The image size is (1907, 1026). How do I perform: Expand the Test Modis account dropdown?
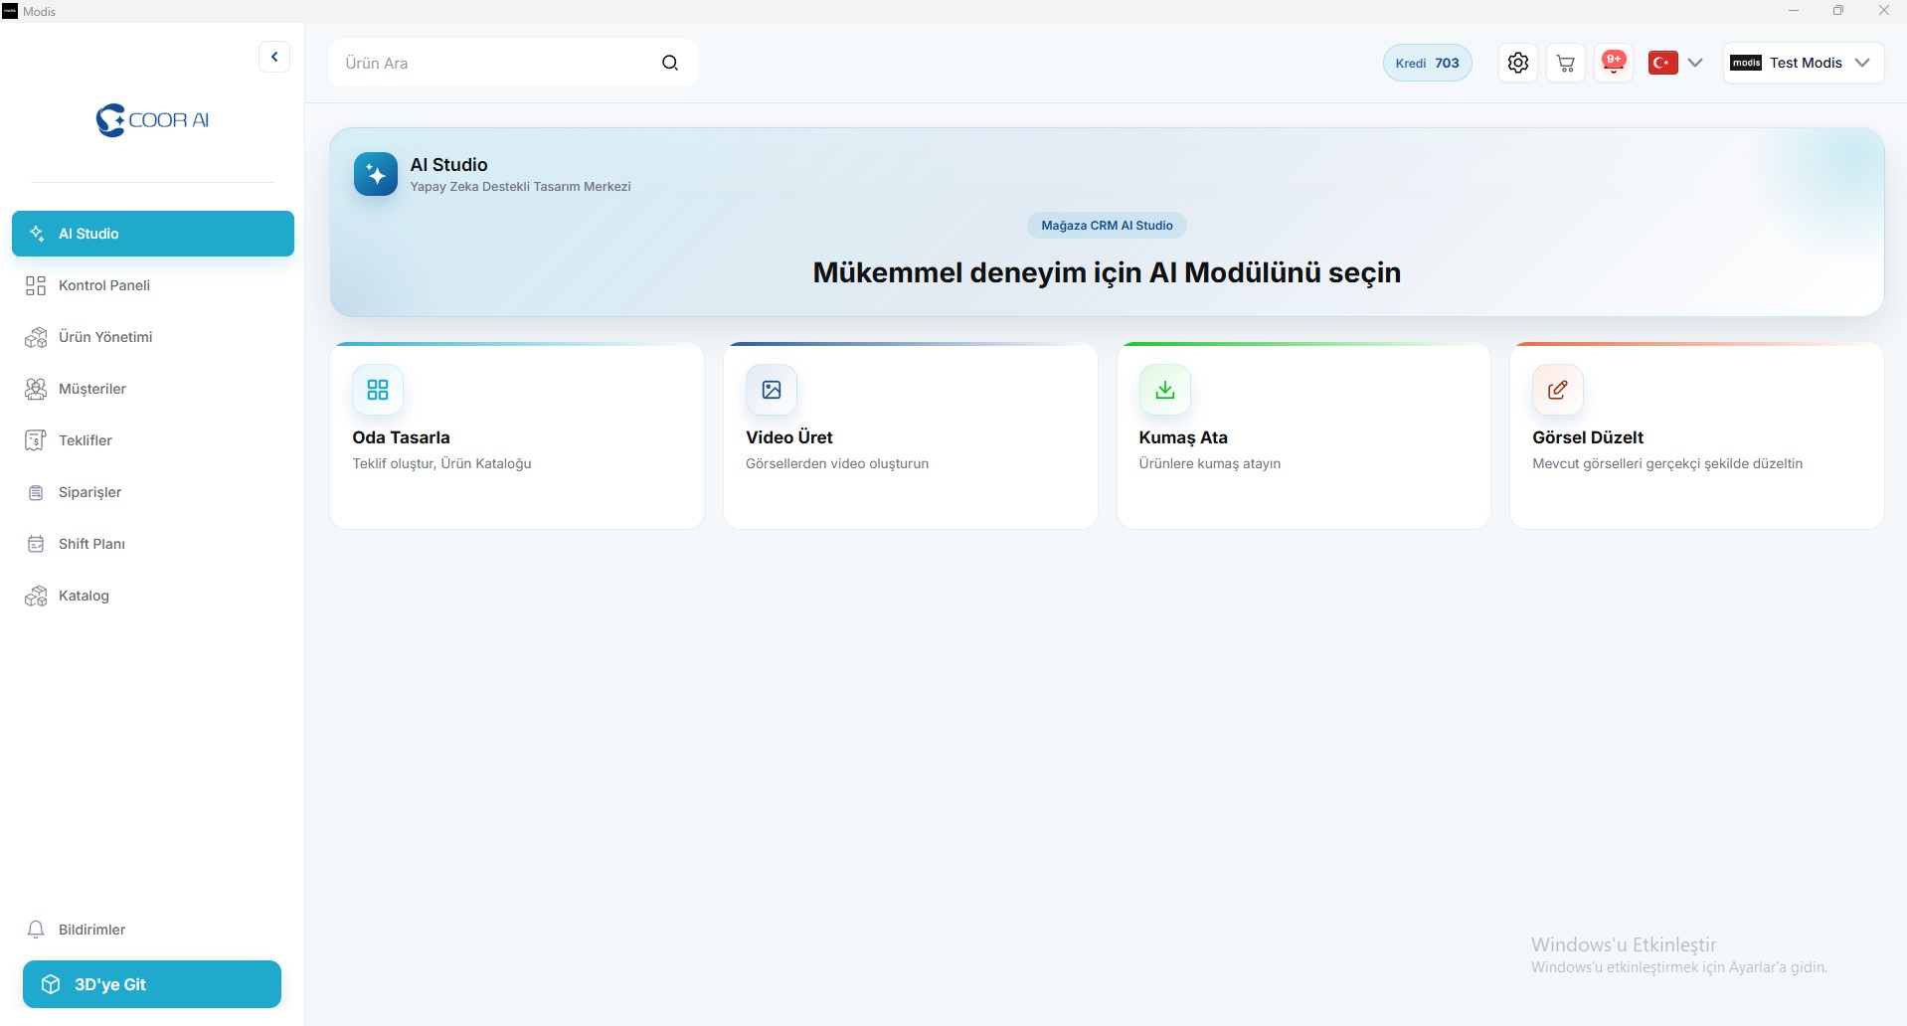pos(1862,63)
